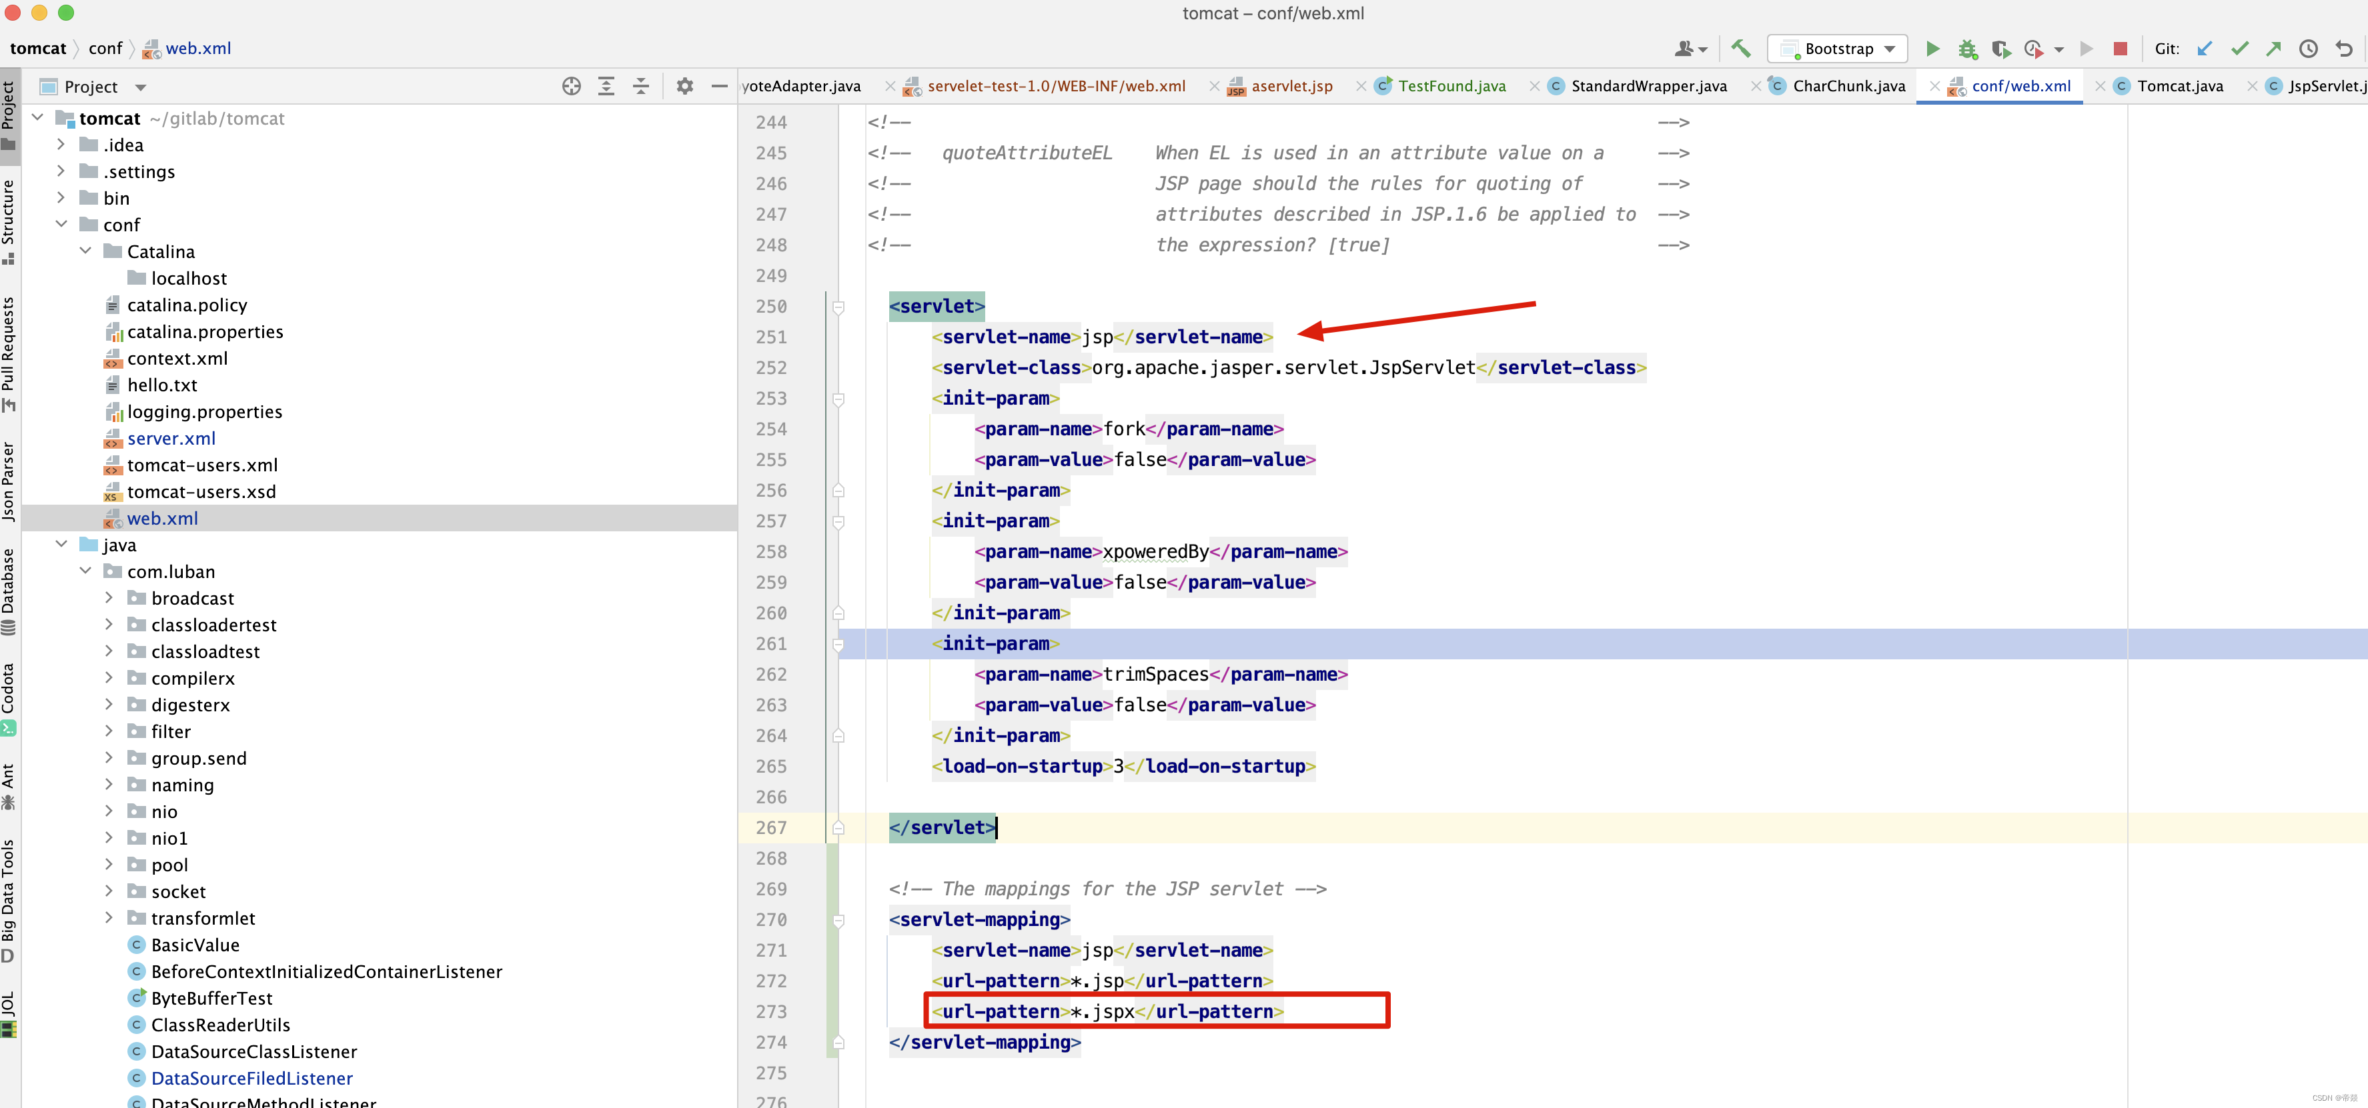The image size is (2368, 1108).
Task: Switch to the TestFound.java tab
Action: tap(1451, 87)
